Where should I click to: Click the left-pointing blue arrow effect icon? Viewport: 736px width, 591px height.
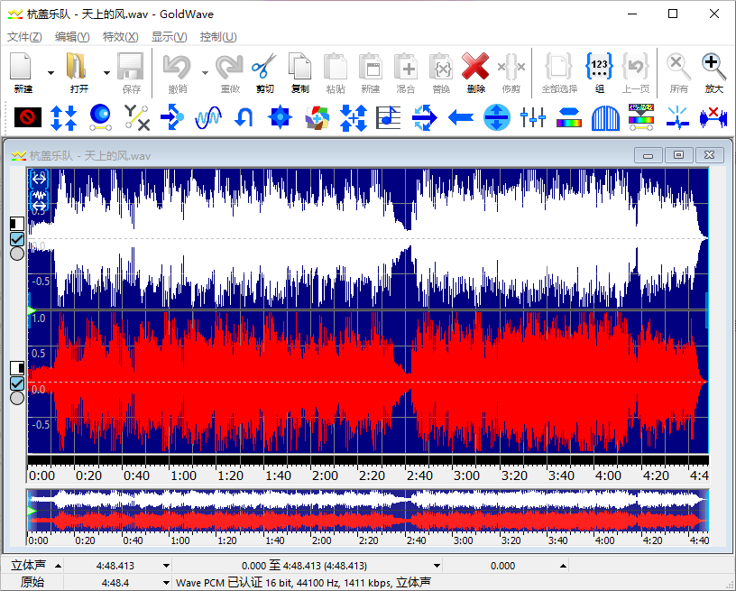[461, 117]
